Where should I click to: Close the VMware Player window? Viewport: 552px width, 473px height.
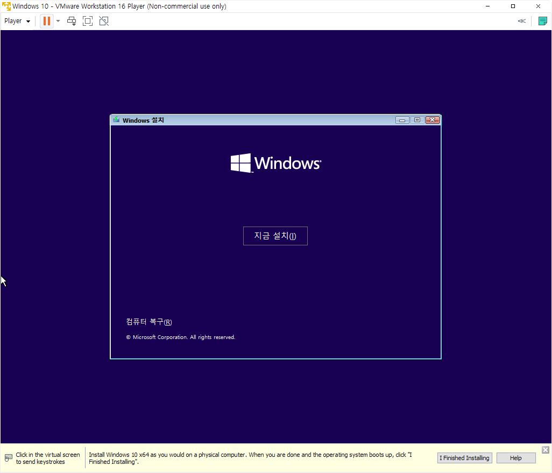coord(538,6)
